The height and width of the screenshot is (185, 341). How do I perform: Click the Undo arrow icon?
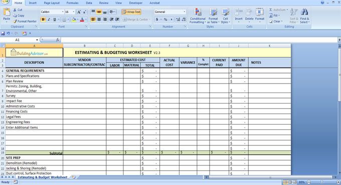(8, 33)
